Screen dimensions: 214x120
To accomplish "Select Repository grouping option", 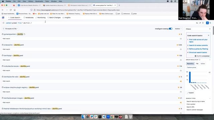I will pyautogui.click(x=190, y=64).
